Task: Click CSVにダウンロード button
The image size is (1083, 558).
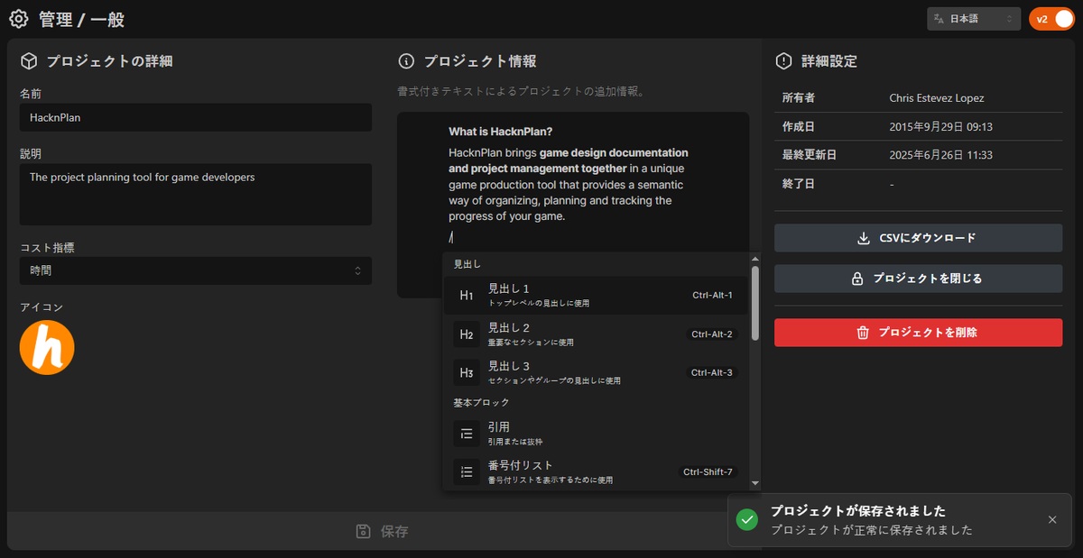Action: (918, 238)
